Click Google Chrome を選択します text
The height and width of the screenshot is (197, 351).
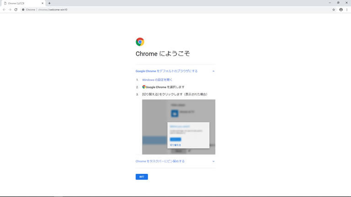[165, 87]
